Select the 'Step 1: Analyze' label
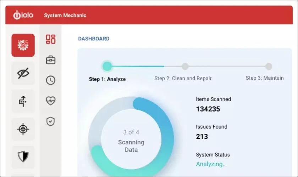This screenshot has height=177, width=298. pos(107,79)
